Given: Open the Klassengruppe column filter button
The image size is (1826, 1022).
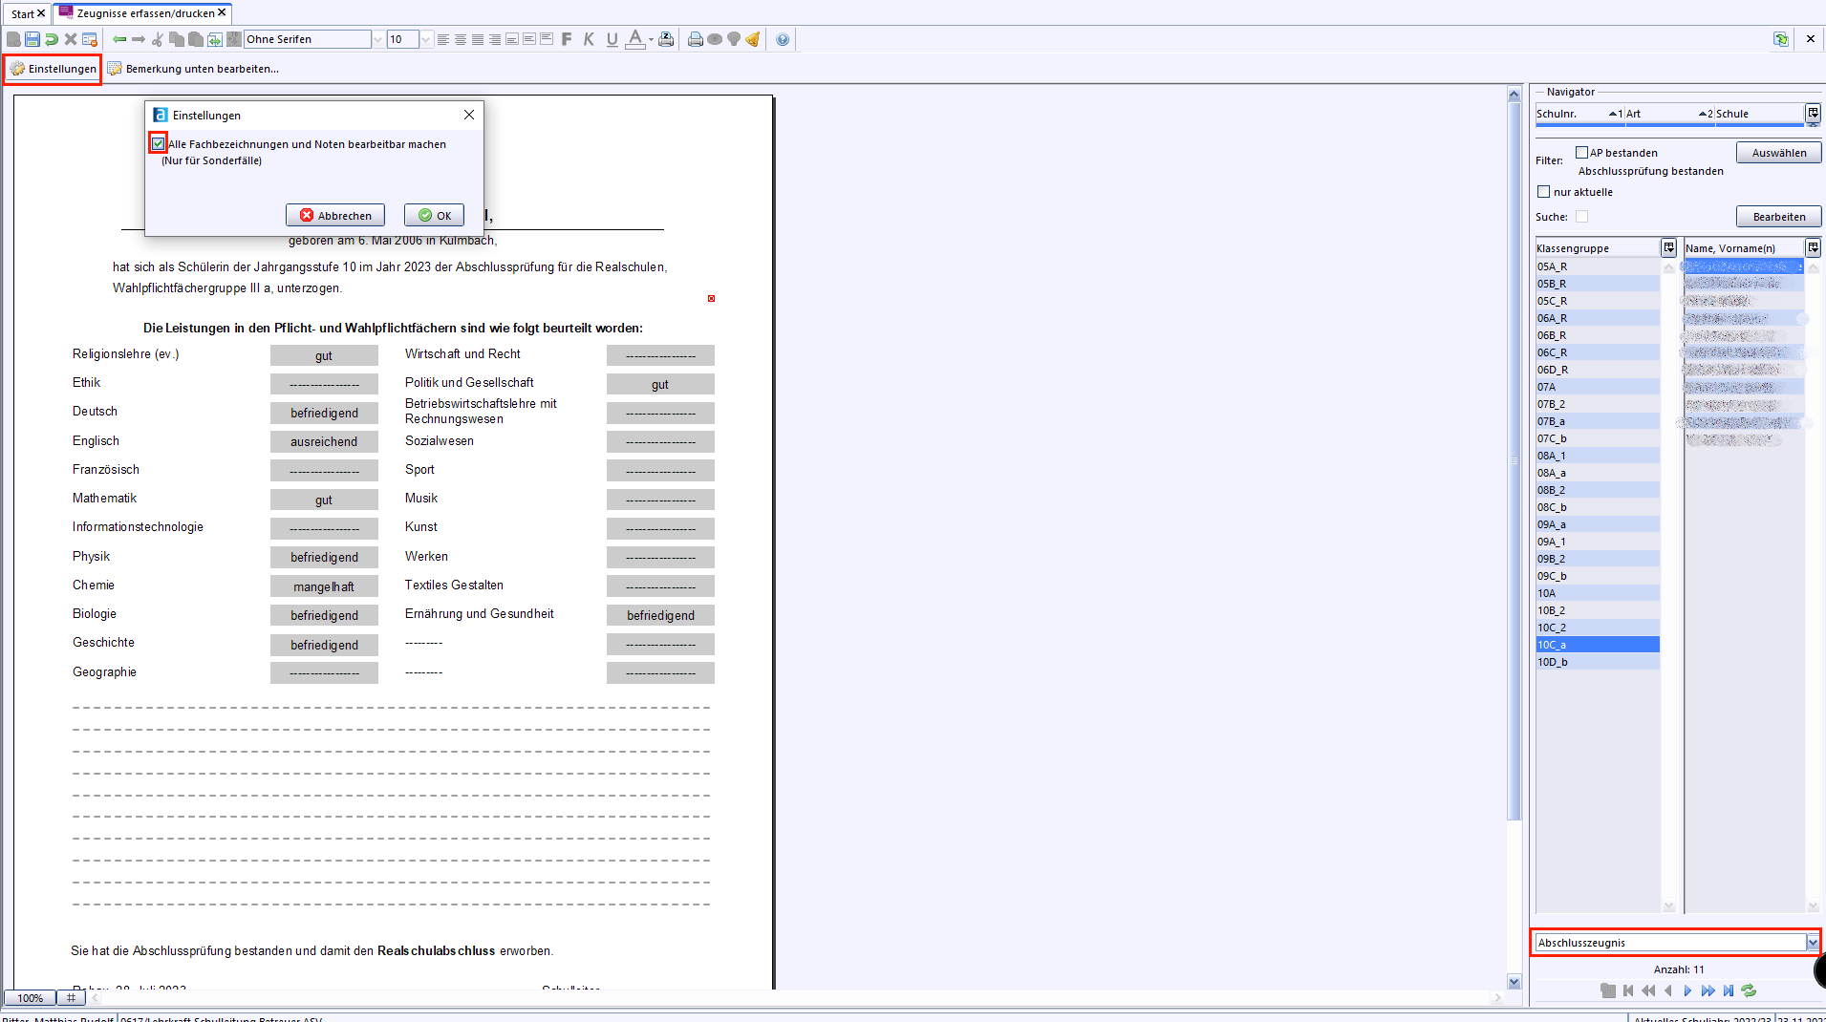Looking at the screenshot, I should tap(1668, 247).
